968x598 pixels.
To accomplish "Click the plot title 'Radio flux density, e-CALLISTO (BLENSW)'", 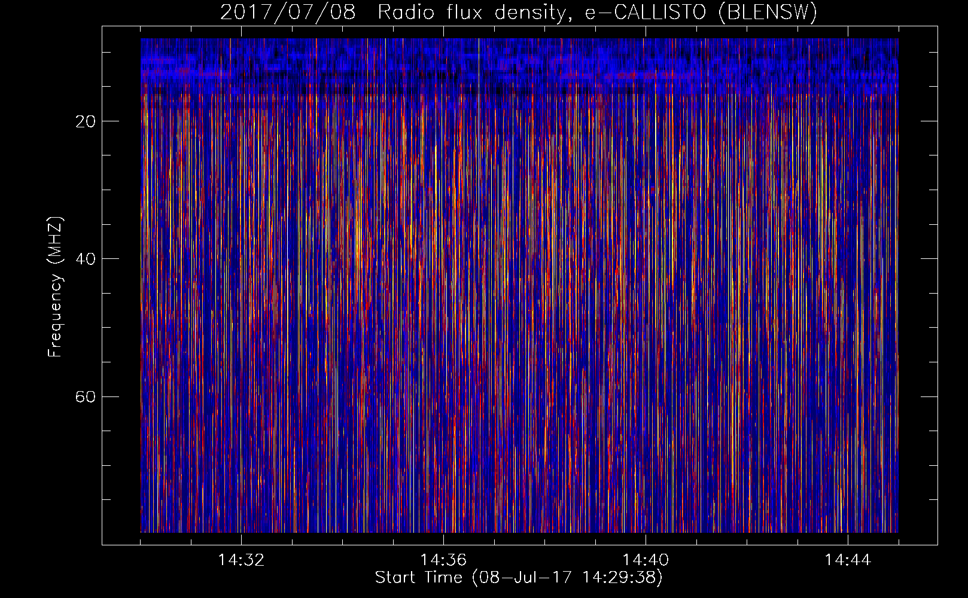I will (x=597, y=13).
